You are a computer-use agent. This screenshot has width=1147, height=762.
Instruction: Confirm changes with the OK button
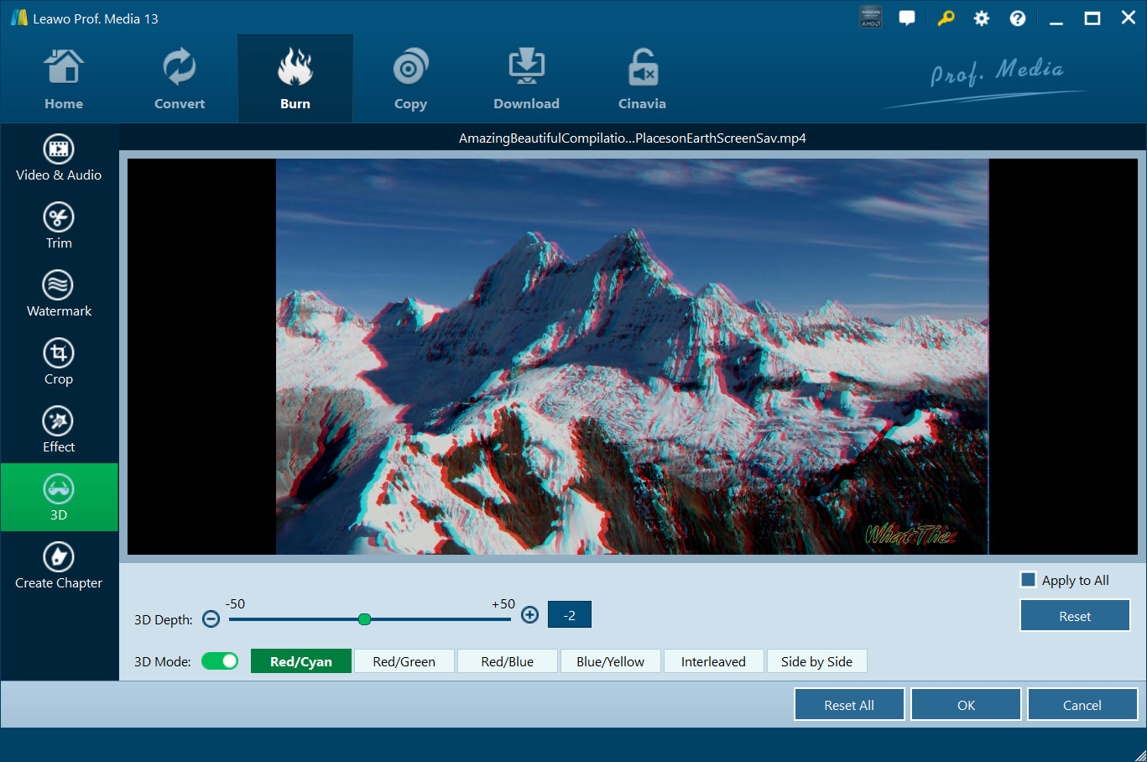[966, 705]
